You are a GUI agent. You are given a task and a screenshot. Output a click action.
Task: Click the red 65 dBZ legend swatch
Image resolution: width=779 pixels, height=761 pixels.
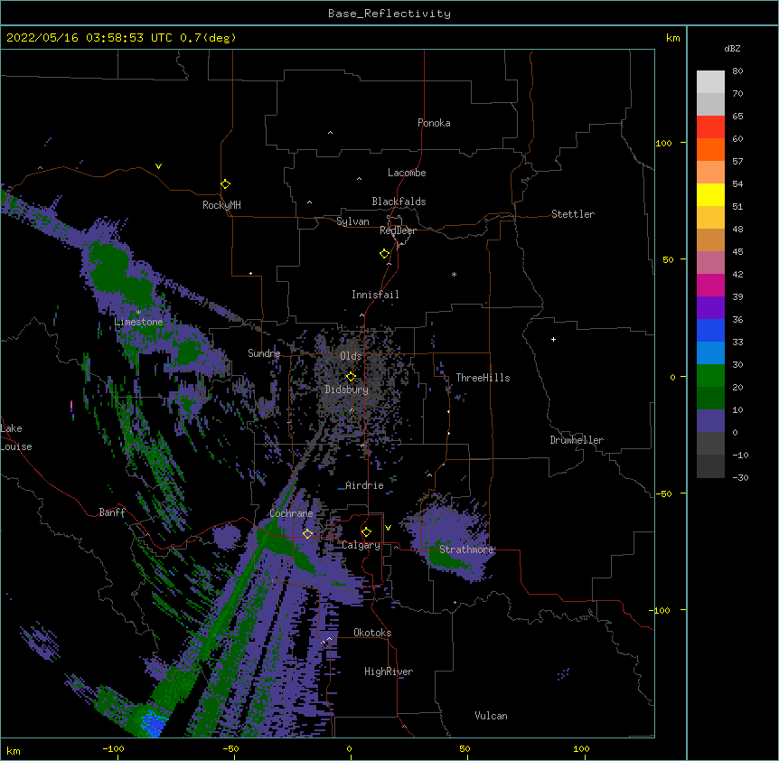point(710,127)
